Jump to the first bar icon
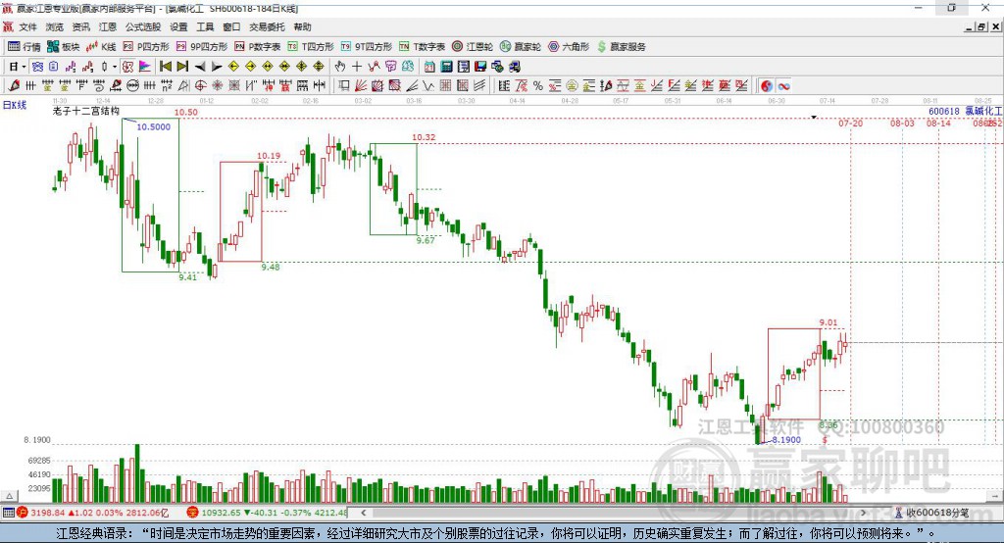Image resolution: width=1004 pixels, height=543 pixels. (165, 66)
